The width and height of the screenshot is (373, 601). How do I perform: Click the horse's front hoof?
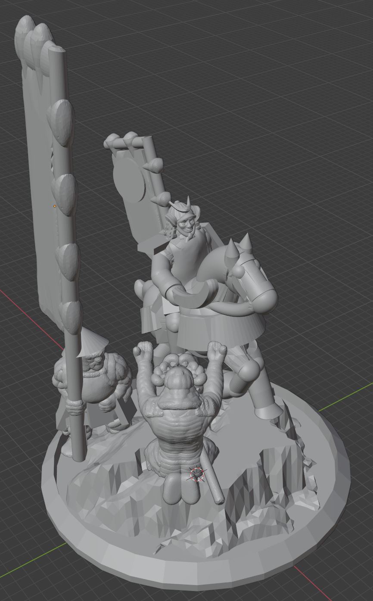click(x=268, y=412)
